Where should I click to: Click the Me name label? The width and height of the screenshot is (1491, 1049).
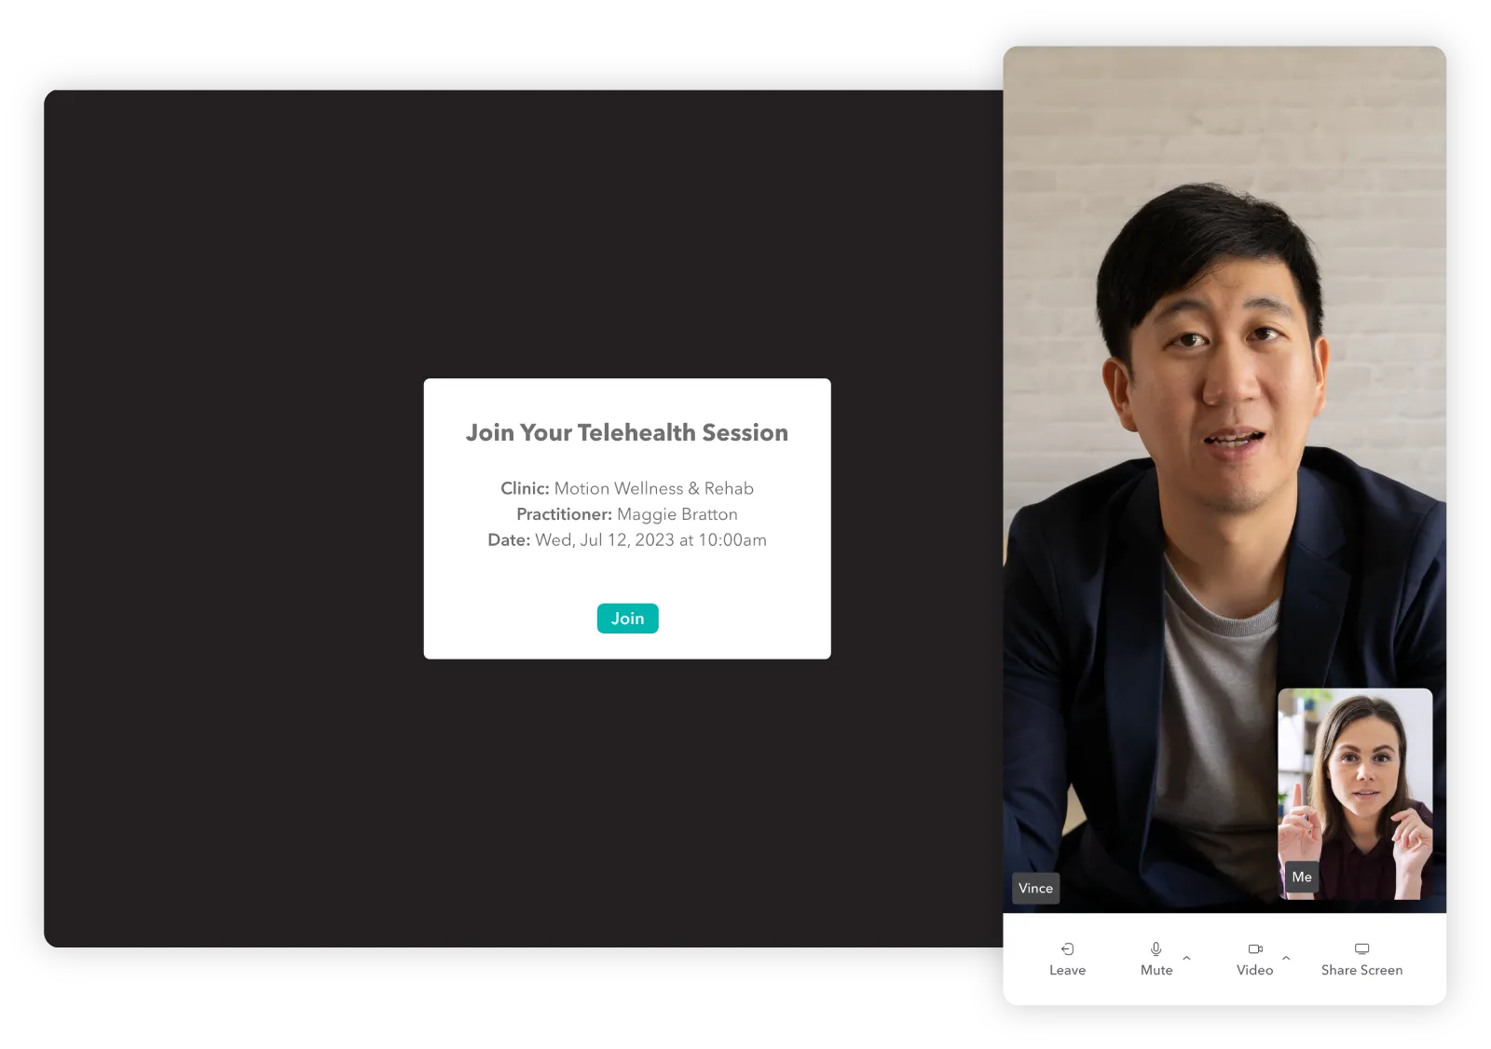tap(1302, 876)
